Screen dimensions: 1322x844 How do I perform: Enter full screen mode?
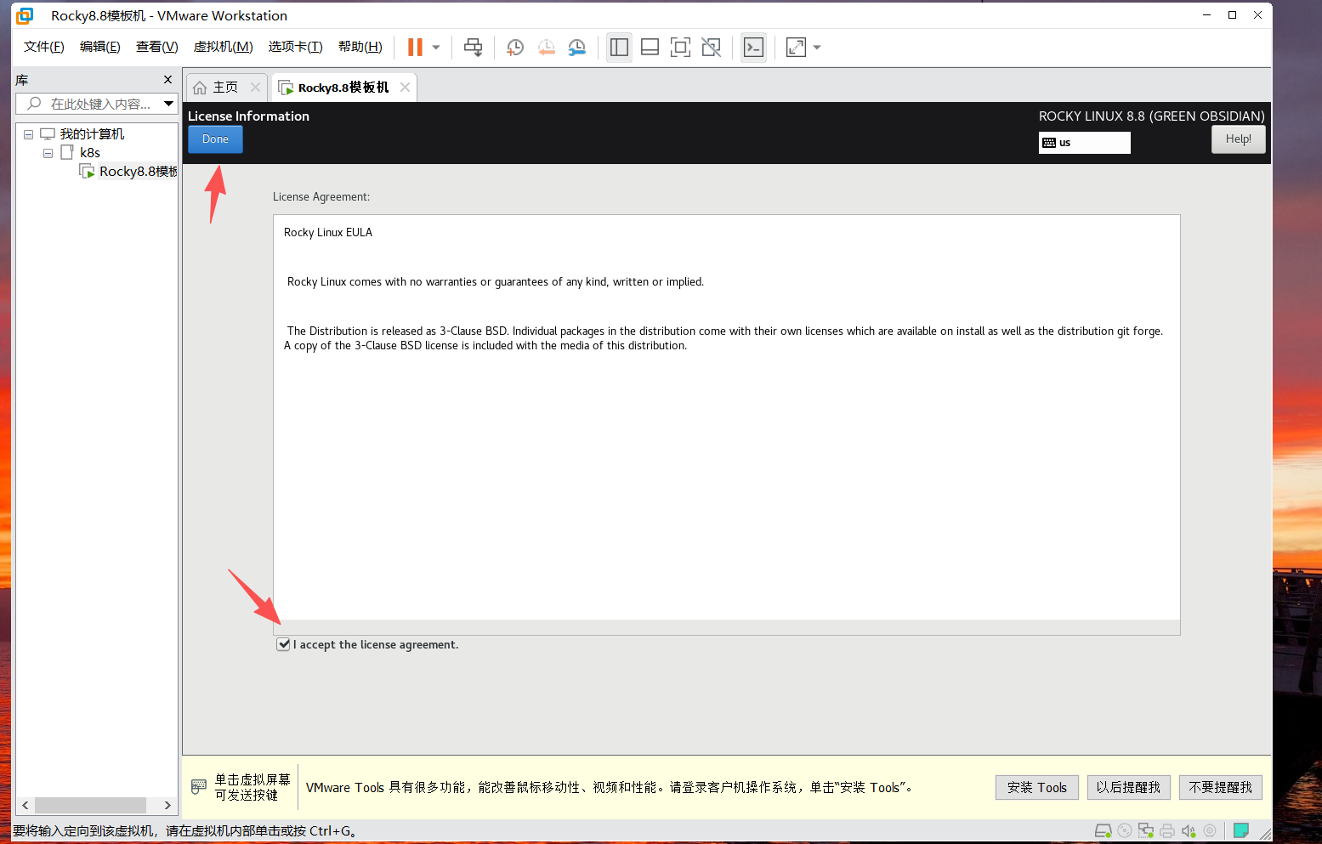[x=680, y=48]
